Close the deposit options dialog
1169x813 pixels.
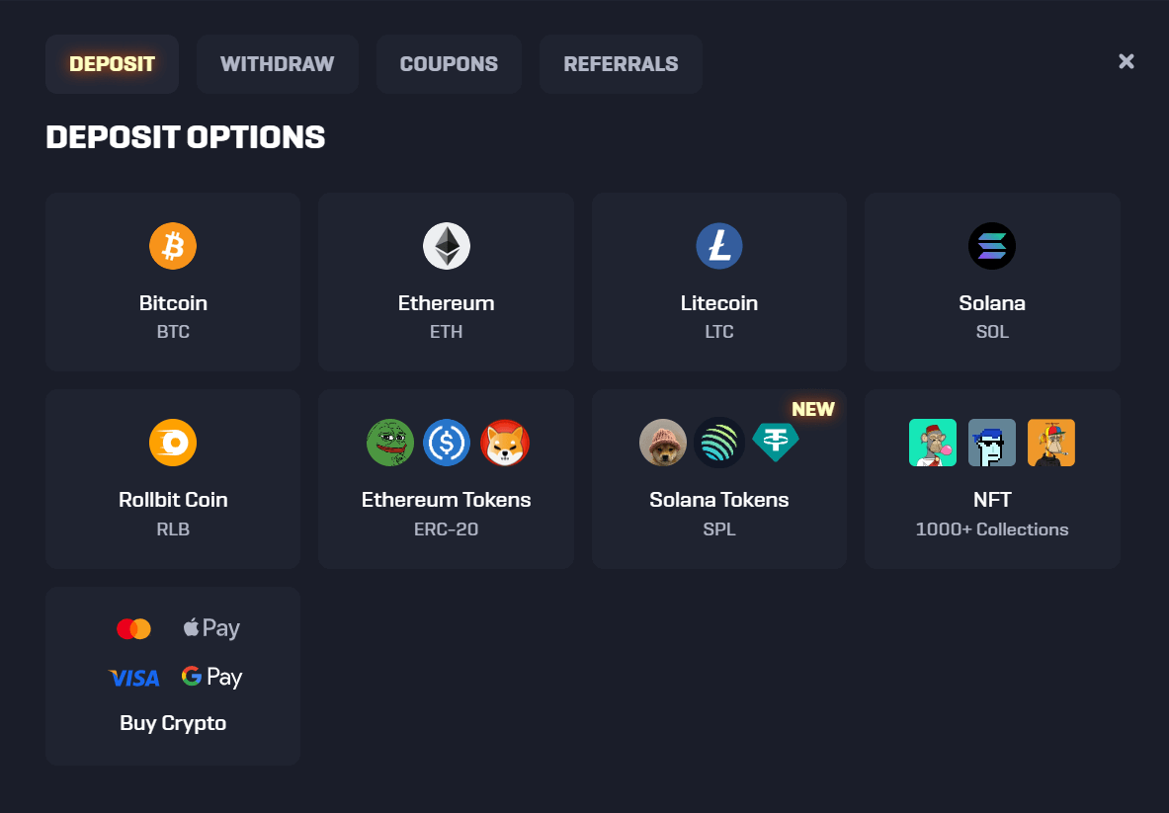1126,61
